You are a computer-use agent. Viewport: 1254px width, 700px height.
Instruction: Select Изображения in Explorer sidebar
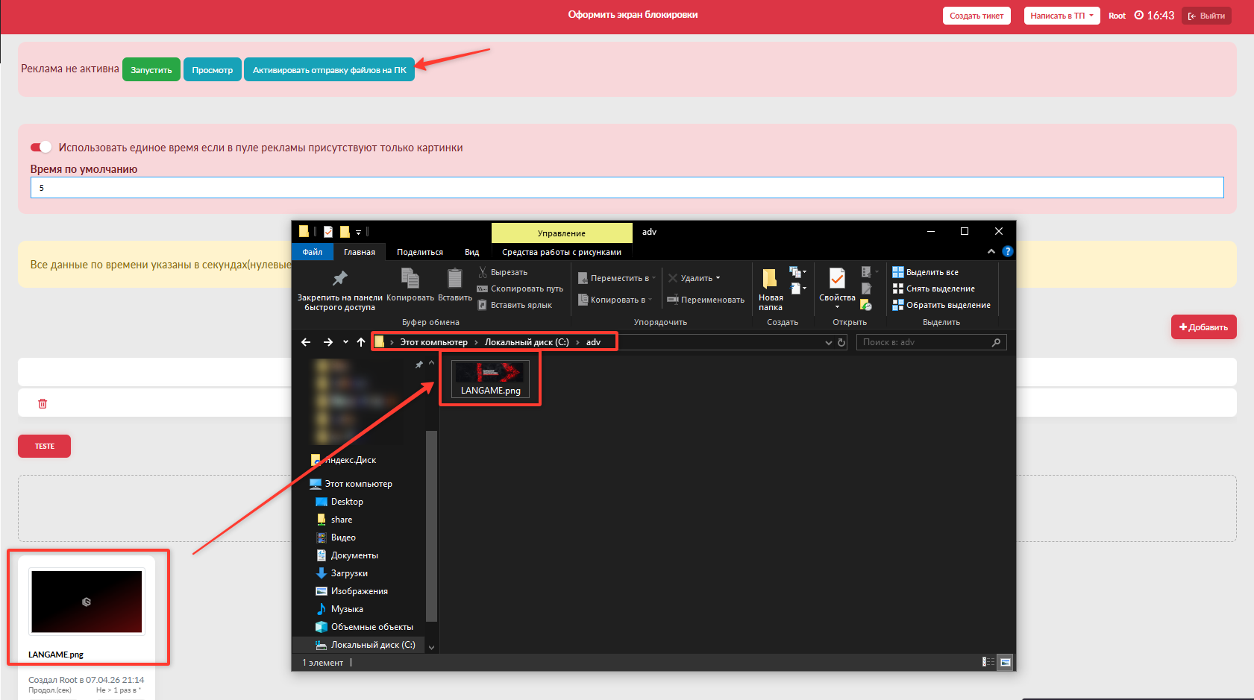click(351, 591)
